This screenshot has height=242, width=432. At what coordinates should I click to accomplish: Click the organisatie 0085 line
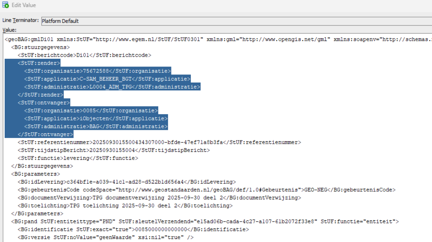pos(91,111)
